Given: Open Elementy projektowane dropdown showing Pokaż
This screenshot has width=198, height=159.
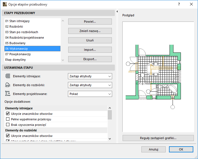Looking at the screenshot, I should 90,94.
